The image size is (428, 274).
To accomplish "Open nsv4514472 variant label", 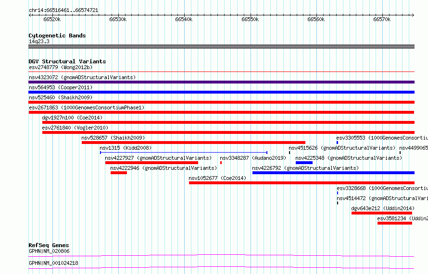I will click(382, 198).
